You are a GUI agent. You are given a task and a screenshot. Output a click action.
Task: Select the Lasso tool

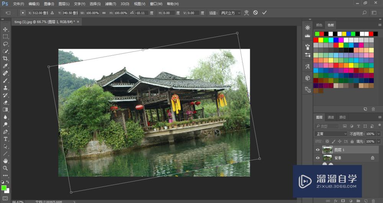5,44
